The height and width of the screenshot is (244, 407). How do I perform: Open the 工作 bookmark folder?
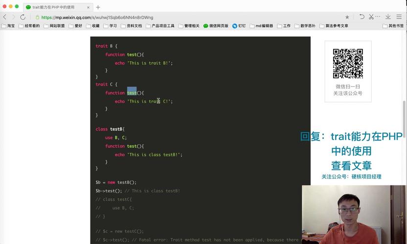tap(284, 26)
